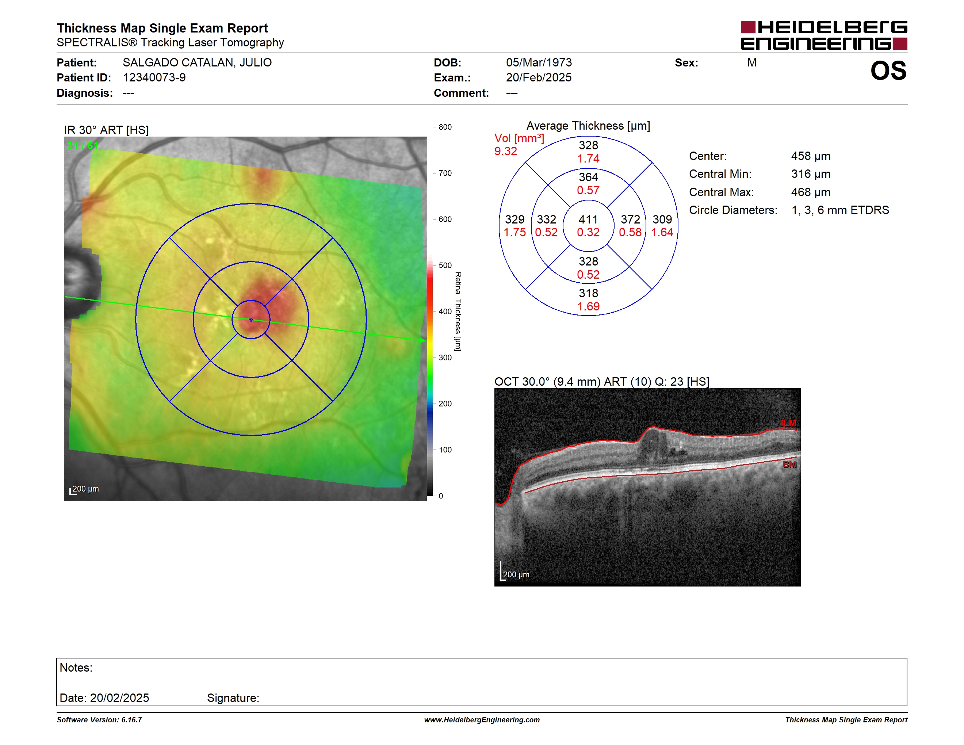964x745 pixels.
Task: Click the Retina Thickness [µm] axis label
Action: point(458,311)
